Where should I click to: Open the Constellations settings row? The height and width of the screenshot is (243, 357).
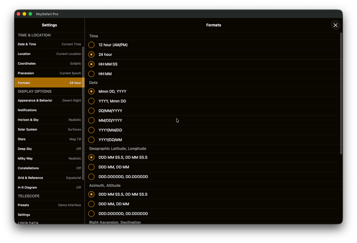pyautogui.click(x=49, y=168)
